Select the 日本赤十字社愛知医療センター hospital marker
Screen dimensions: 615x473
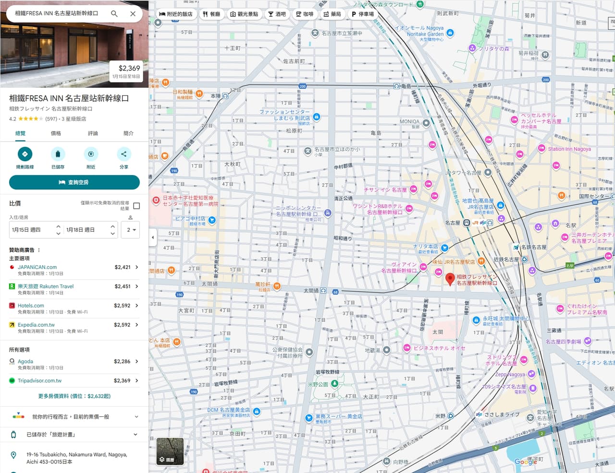(156, 201)
